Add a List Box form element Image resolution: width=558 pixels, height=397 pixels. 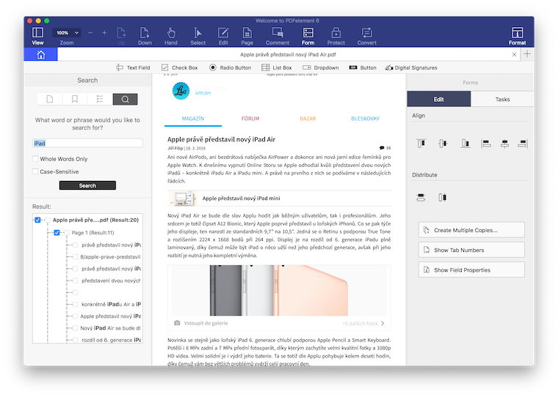277,67
